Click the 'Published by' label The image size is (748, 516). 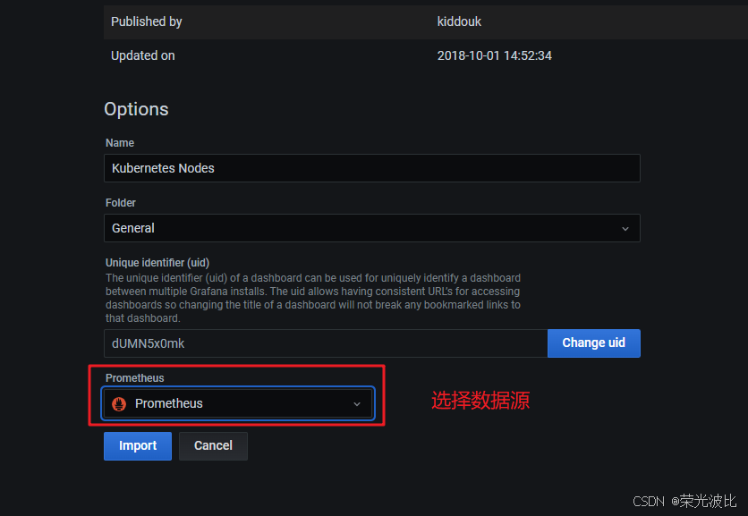tap(147, 21)
